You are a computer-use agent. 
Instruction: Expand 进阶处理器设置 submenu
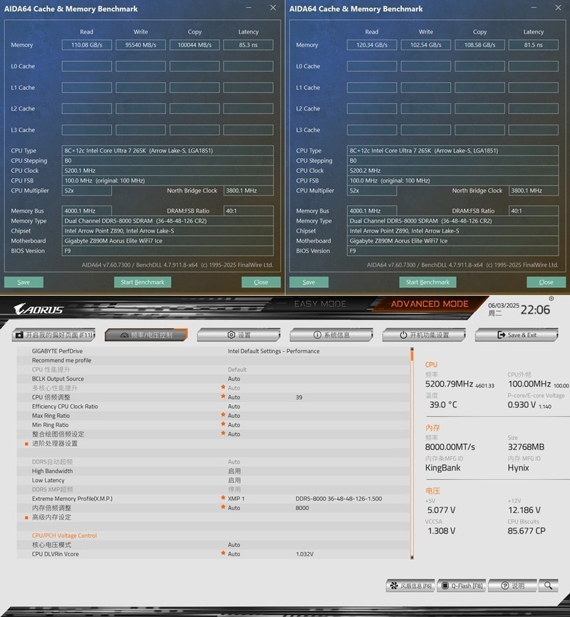[x=55, y=444]
